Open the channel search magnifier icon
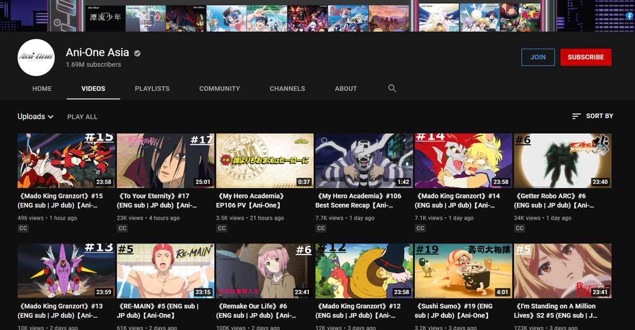The width and height of the screenshot is (635, 330). (392, 88)
